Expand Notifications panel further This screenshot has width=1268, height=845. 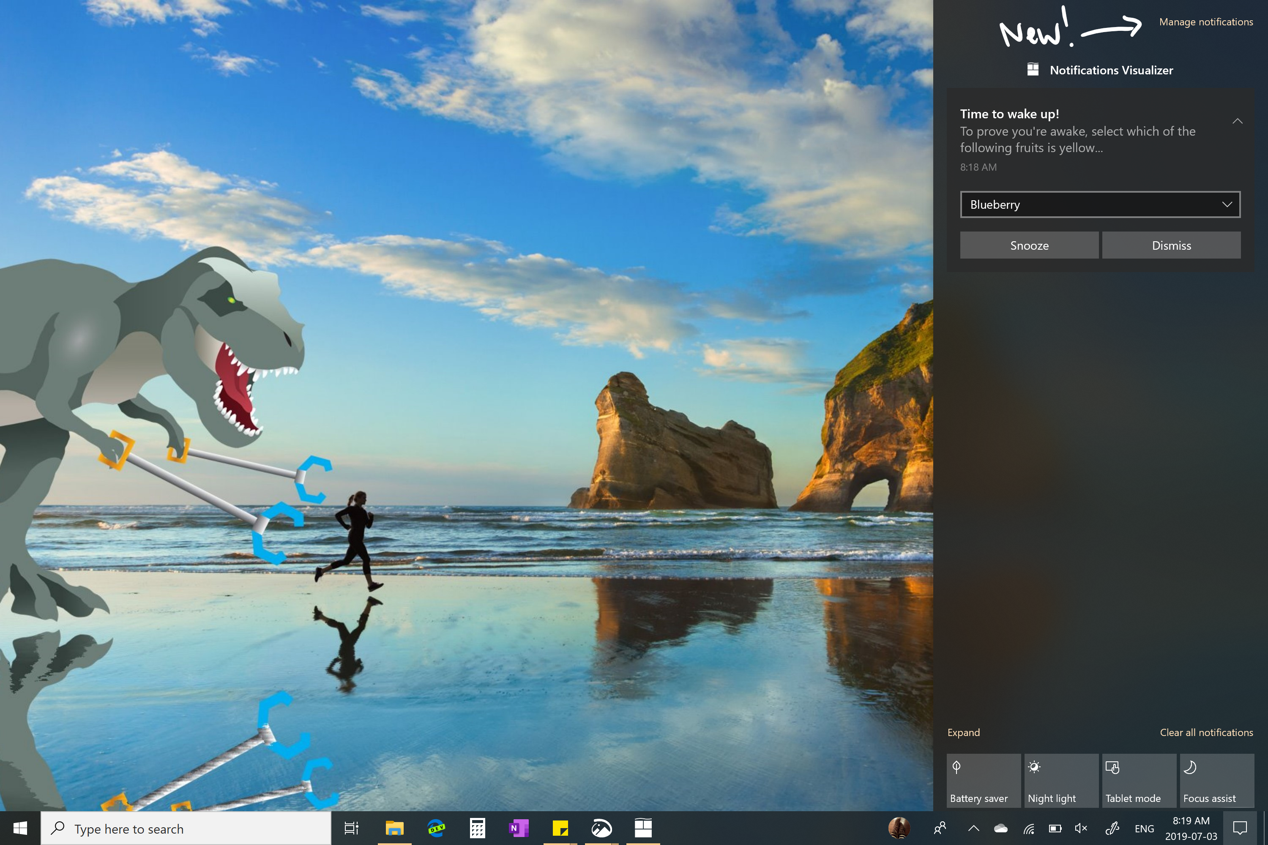[964, 732]
